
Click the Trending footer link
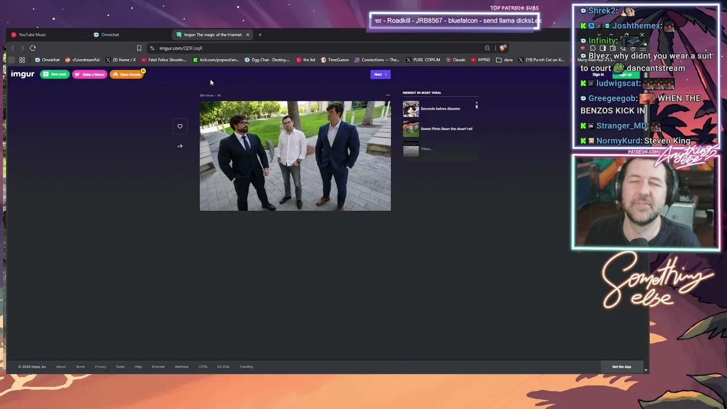tap(246, 367)
